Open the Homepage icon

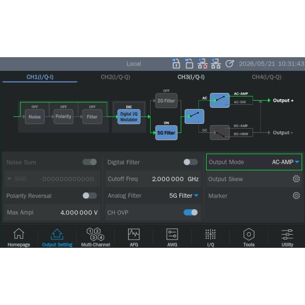(19, 234)
